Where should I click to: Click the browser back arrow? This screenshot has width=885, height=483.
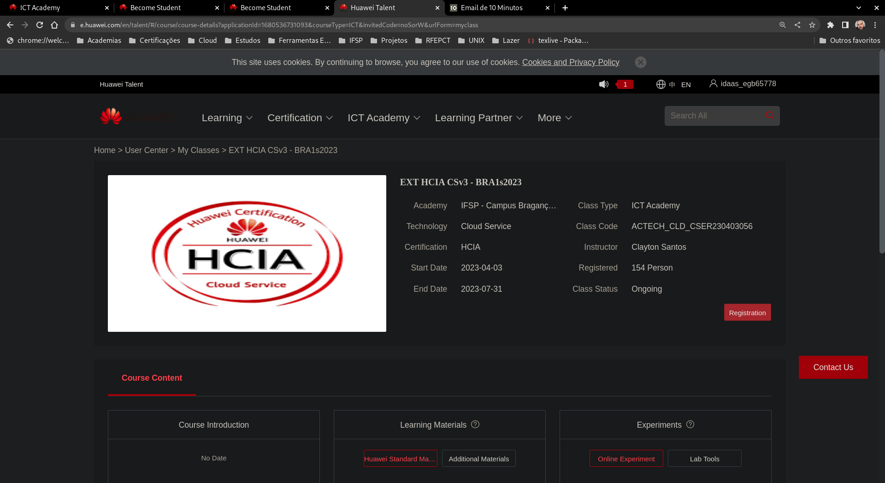[x=10, y=25]
